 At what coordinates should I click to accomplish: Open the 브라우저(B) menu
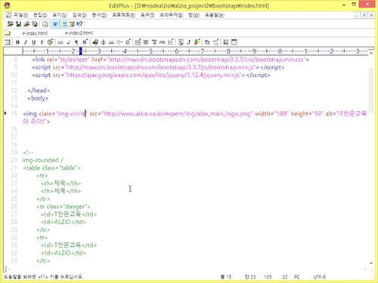172,15
